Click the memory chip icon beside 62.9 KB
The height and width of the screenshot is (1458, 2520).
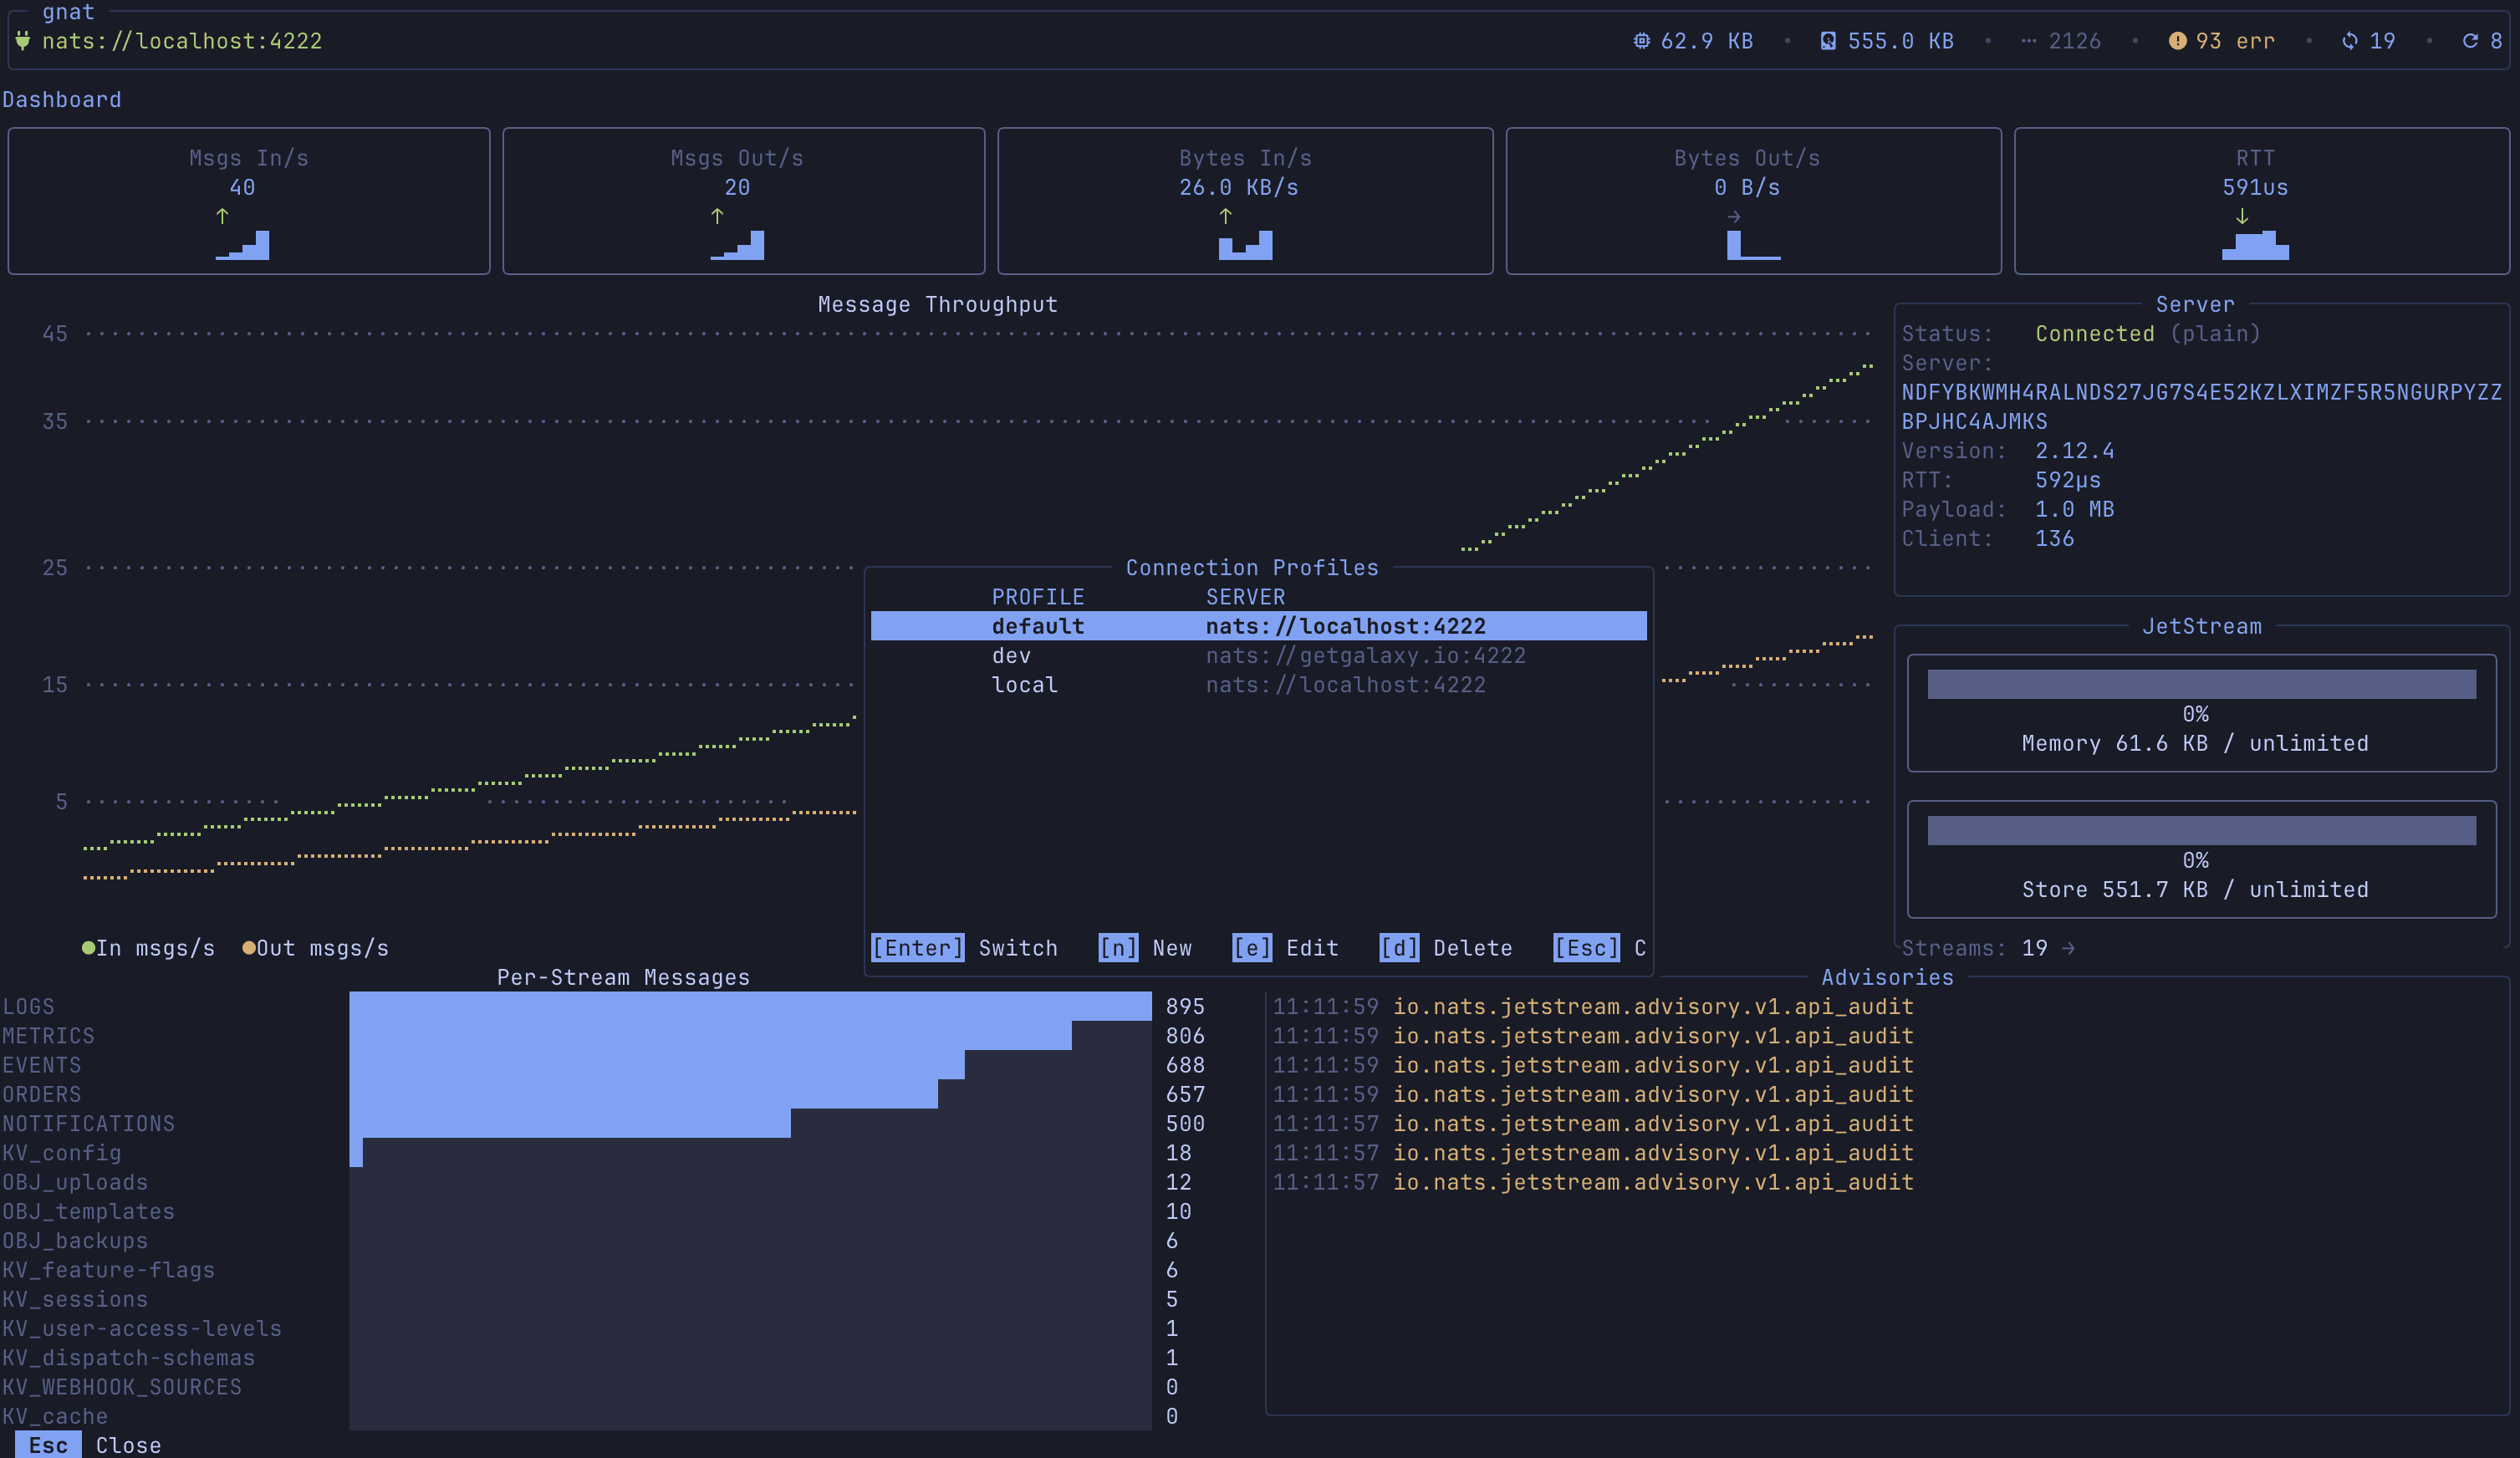tap(1641, 41)
